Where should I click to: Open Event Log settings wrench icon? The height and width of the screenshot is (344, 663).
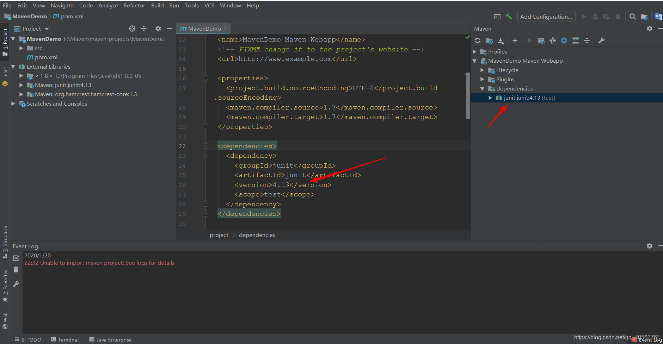coord(16,284)
